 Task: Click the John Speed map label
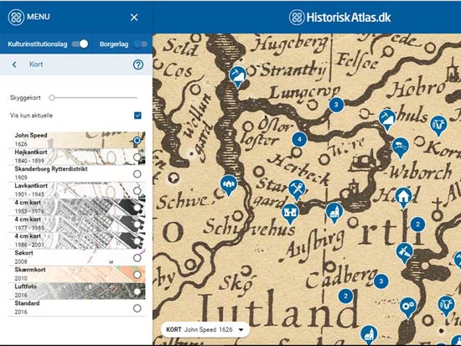[31, 135]
